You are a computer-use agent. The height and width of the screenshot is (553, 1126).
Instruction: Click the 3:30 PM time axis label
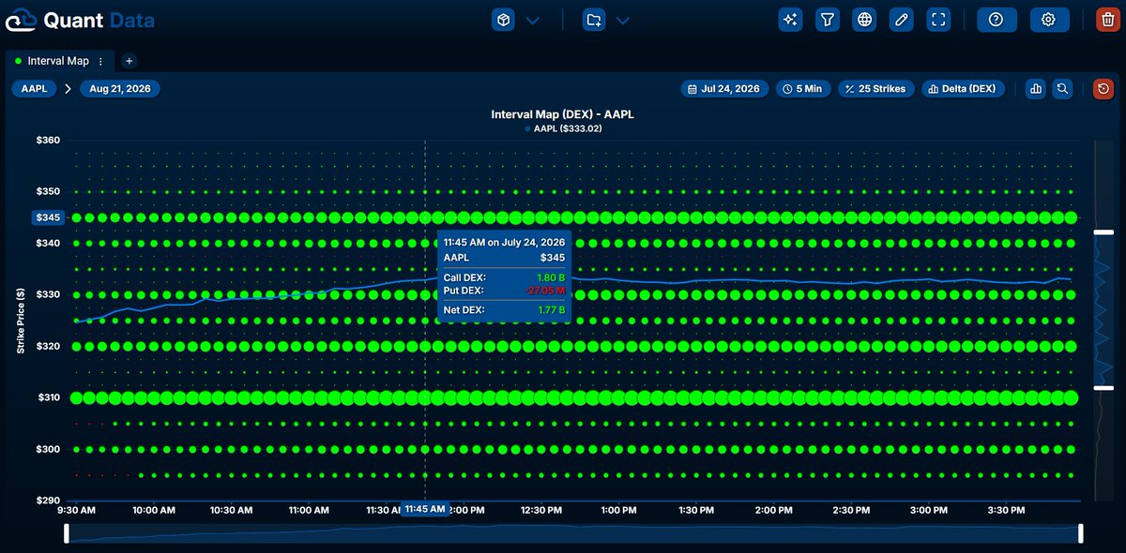(1006, 511)
